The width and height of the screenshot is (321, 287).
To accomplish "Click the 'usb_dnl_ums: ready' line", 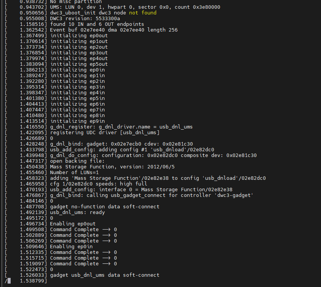I will click(77, 212).
